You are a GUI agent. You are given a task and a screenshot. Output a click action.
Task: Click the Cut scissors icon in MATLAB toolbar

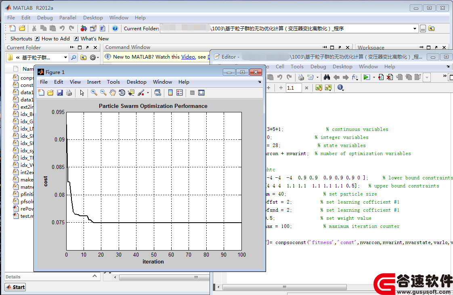click(34, 28)
